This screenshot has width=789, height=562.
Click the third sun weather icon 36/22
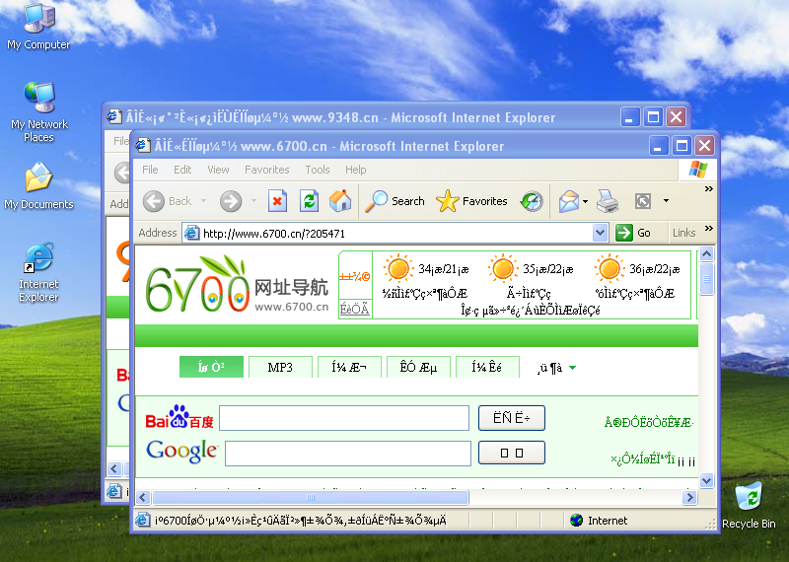[610, 268]
